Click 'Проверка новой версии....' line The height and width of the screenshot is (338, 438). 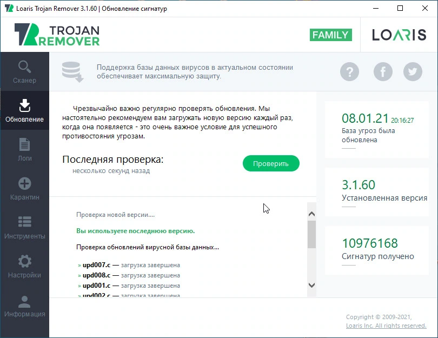[115, 215]
